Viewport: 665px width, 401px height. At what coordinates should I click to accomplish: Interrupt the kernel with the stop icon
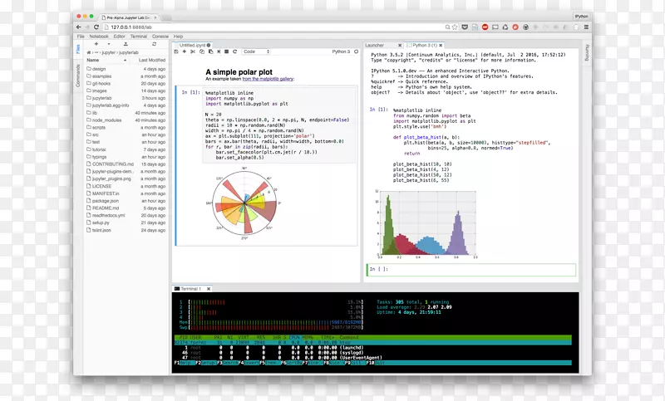pyautogui.click(x=226, y=51)
